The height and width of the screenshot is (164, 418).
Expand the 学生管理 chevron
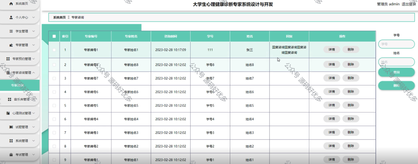pos(33,31)
